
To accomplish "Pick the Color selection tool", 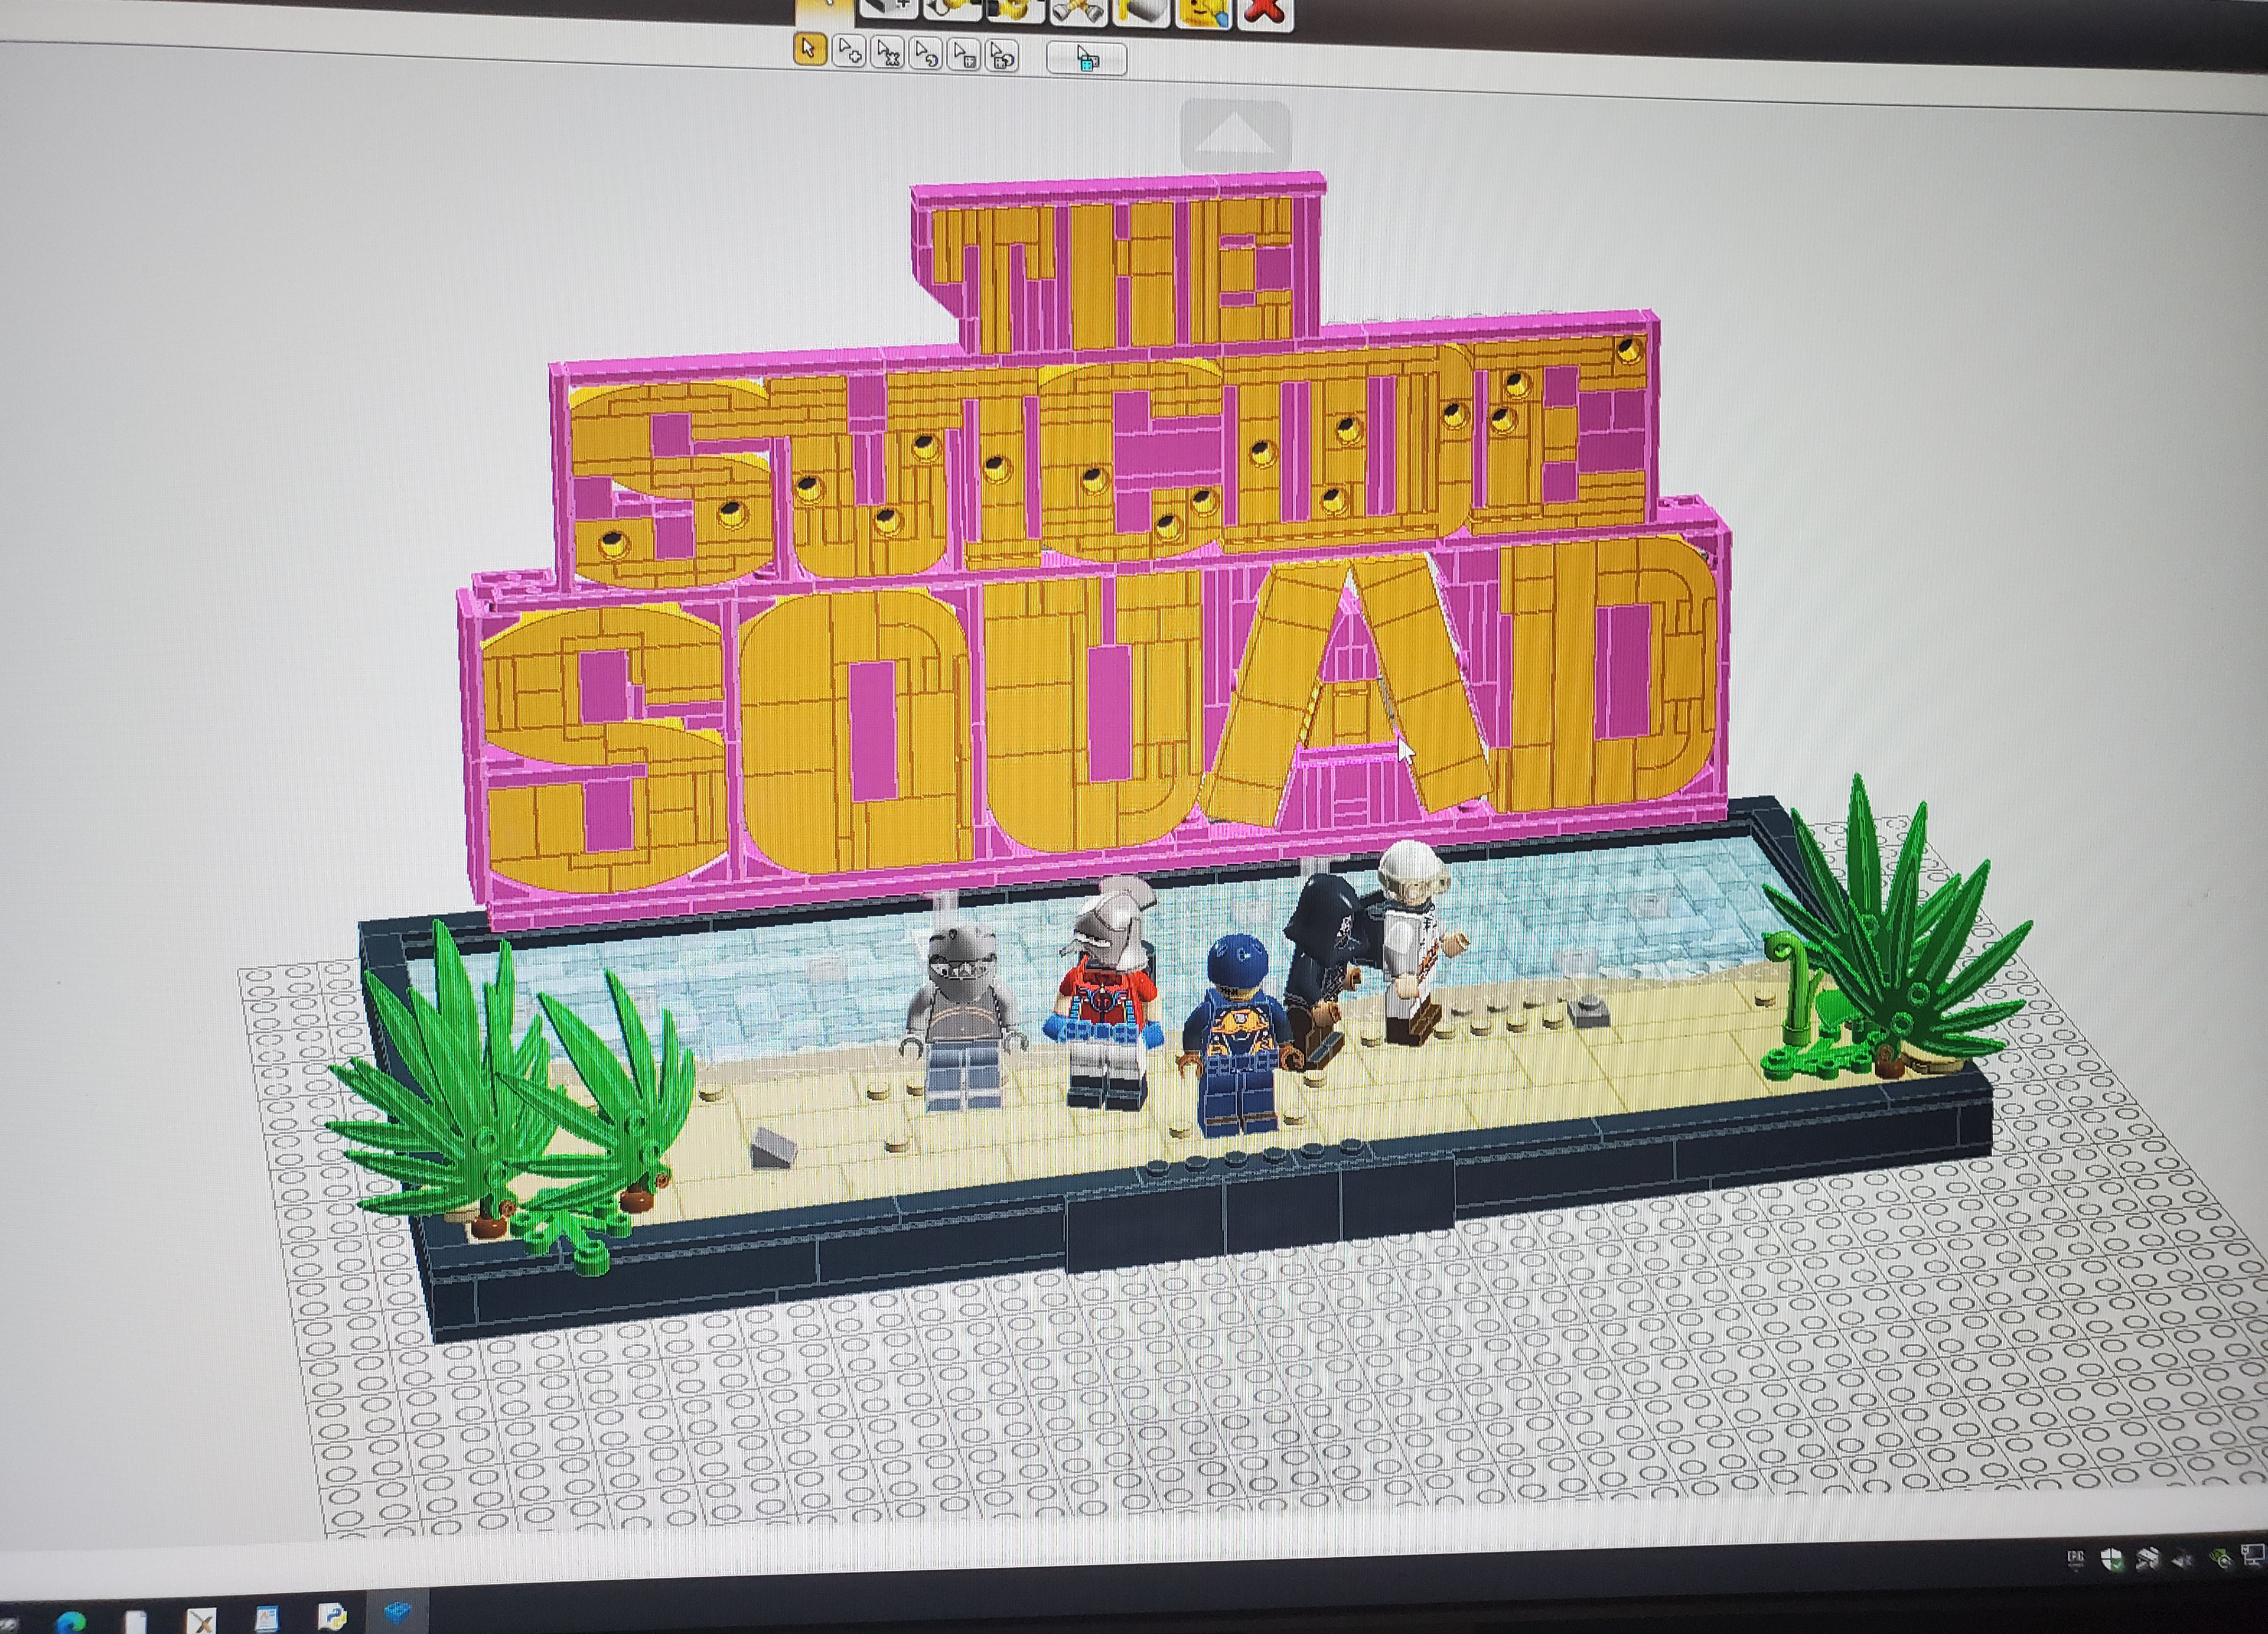I will pos(926,54).
